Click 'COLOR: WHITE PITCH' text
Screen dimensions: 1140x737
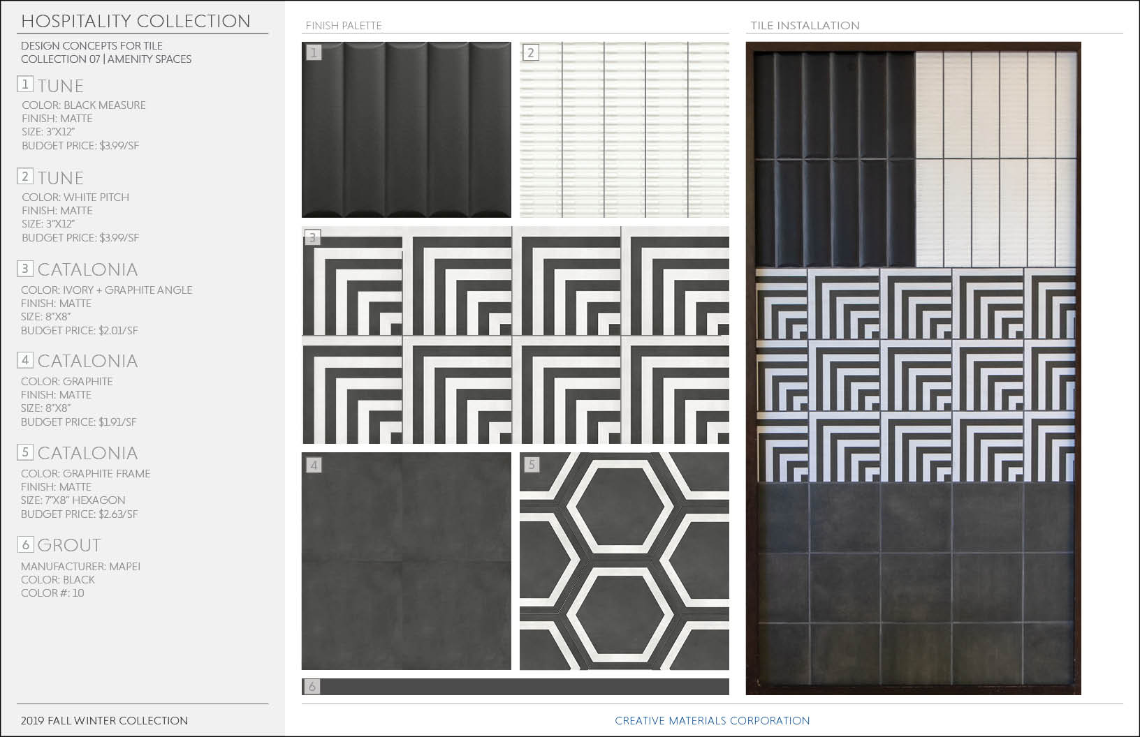(x=75, y=198)
